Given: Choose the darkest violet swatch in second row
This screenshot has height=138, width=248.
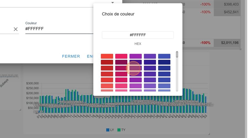Looking at the screenshot, I should pos(150,62).
